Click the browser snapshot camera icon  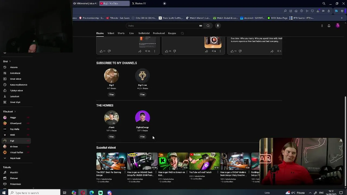pos(296,11)
